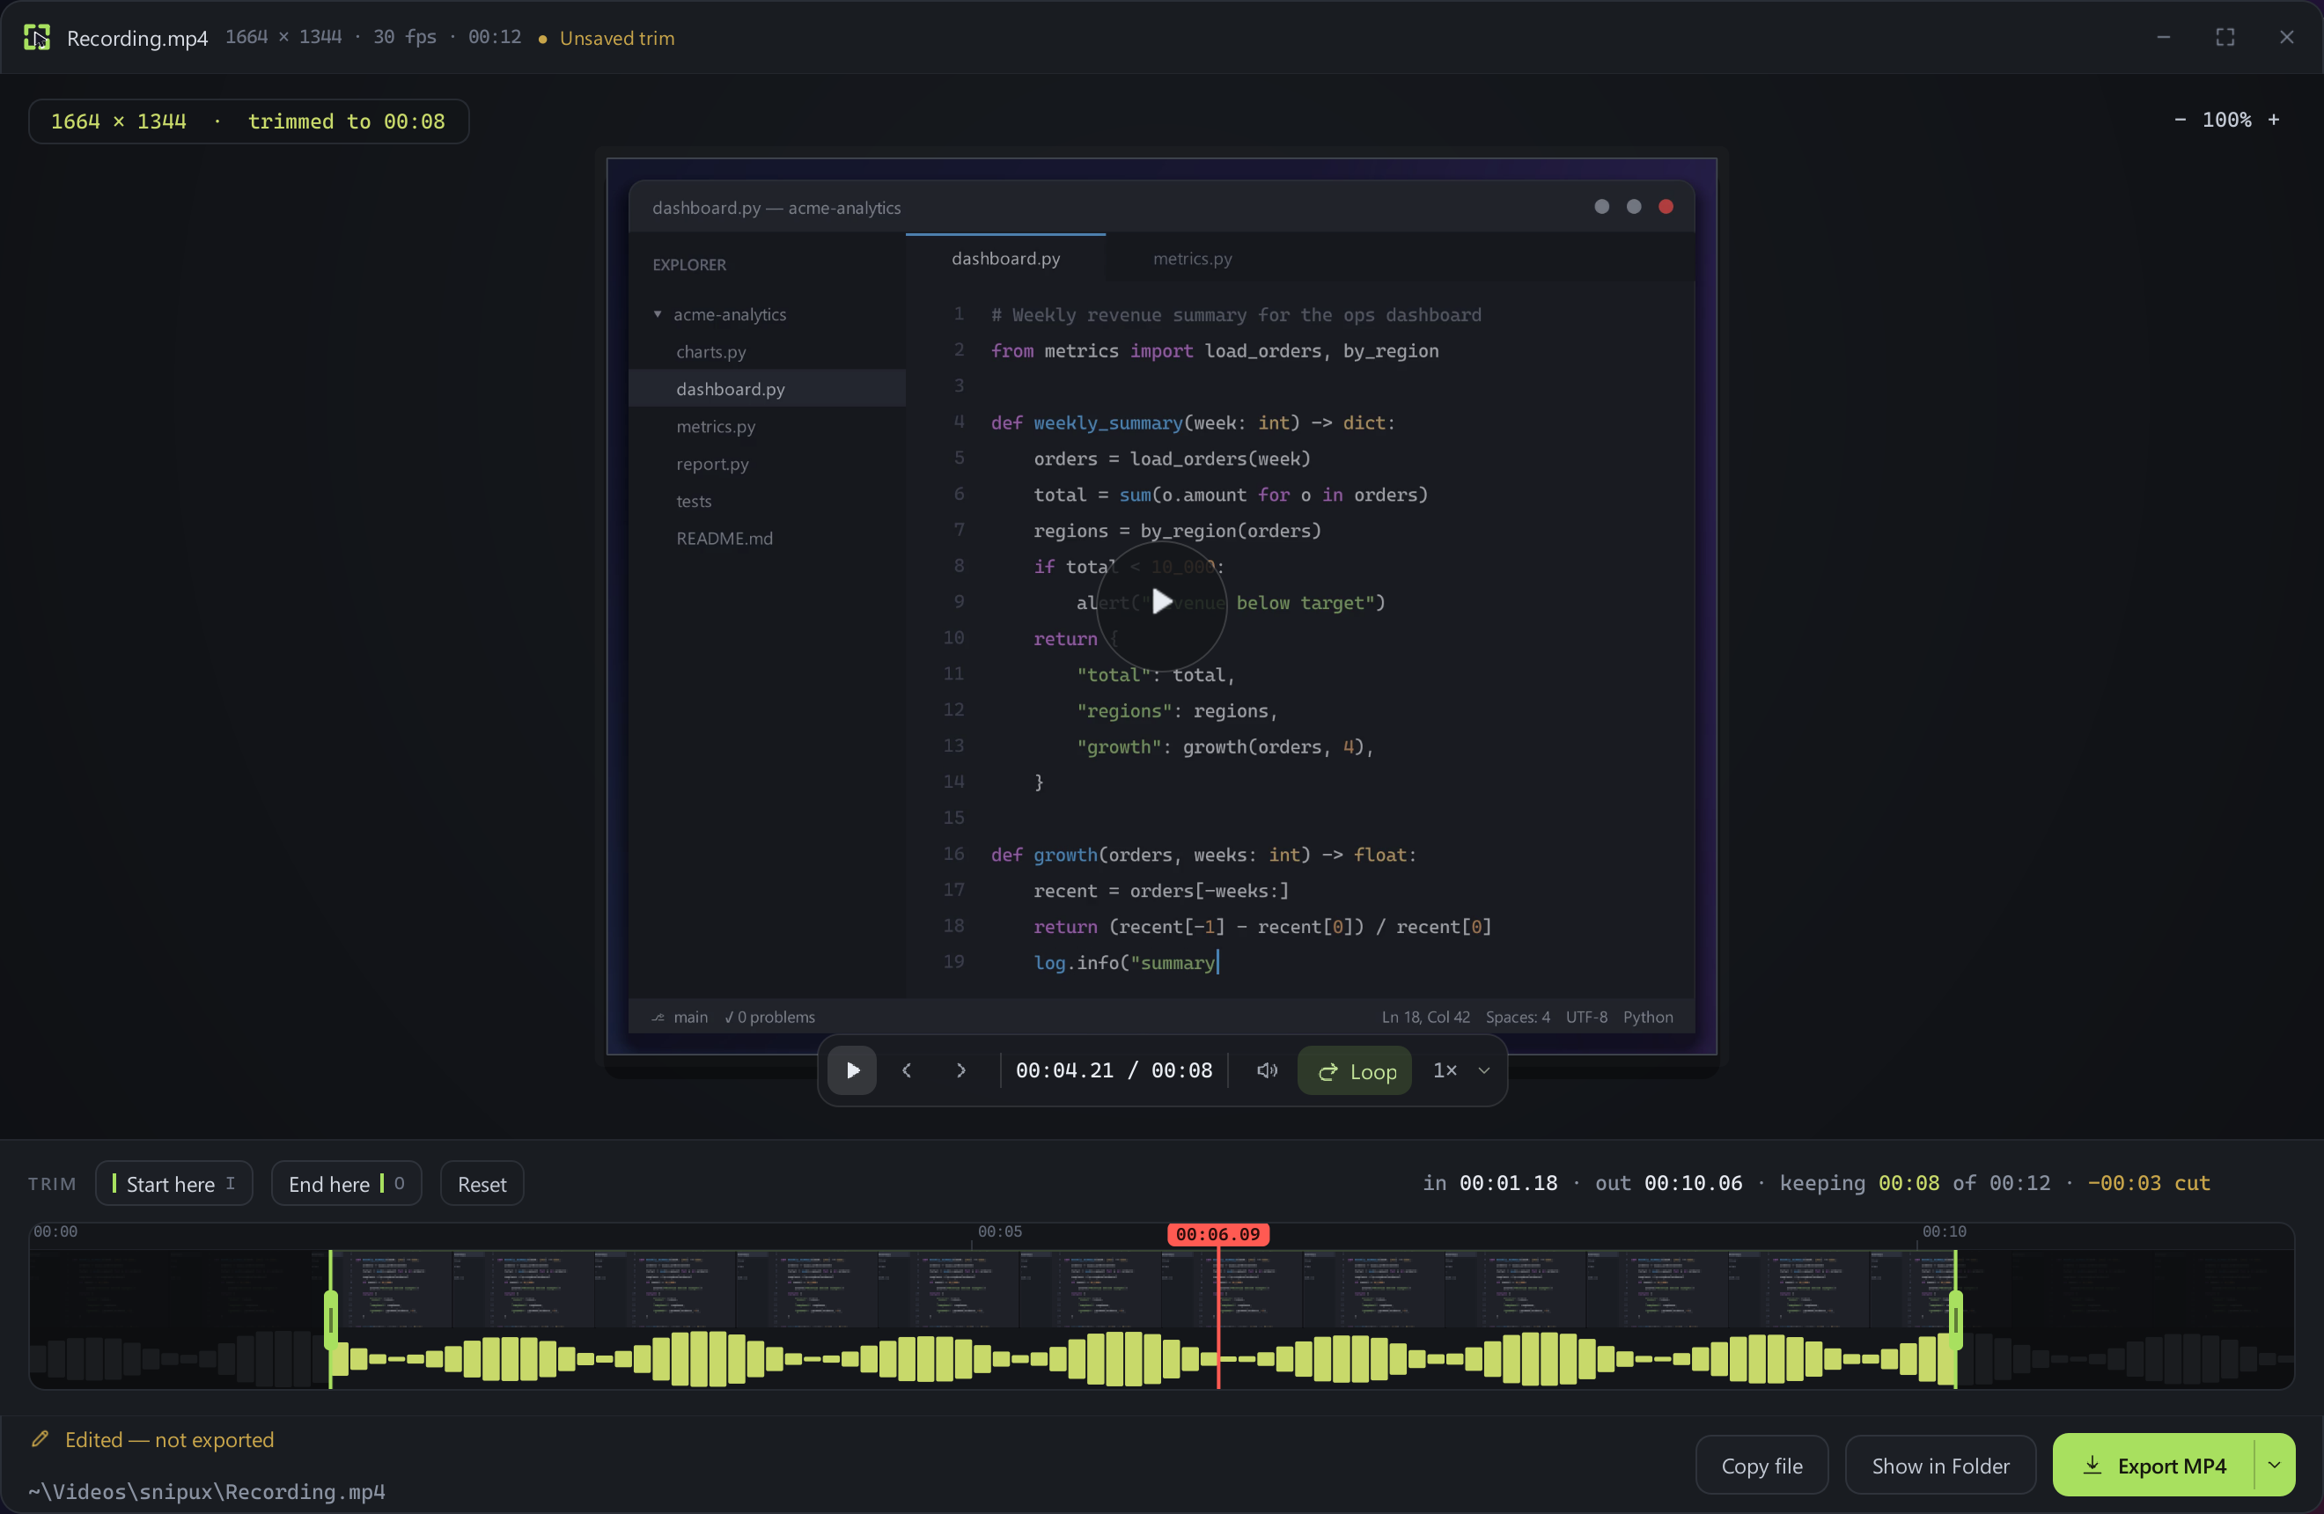Viewport: 2324px width, 1514px height.
Task: Export the recording as MP4
Action: pos(2154,1466)
